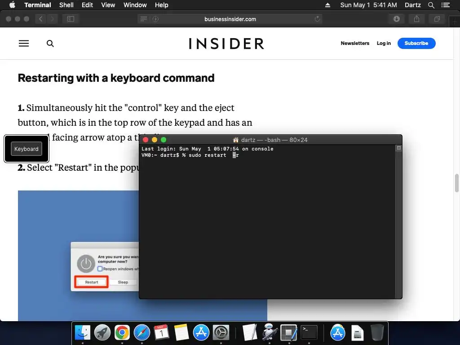This screenshot has width=460, height=345.
Task: Open Finder from the Dock
Action: tap(83, 333)
